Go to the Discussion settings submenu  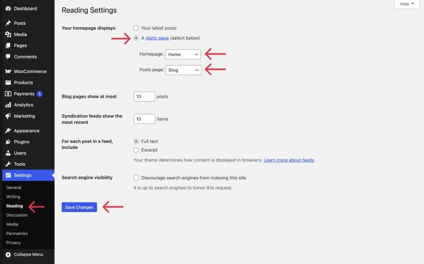point(17,215)
